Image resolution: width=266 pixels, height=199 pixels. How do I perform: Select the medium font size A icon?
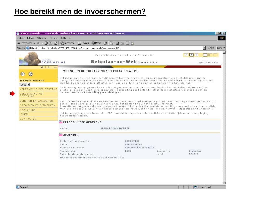(x=191, y=55)
